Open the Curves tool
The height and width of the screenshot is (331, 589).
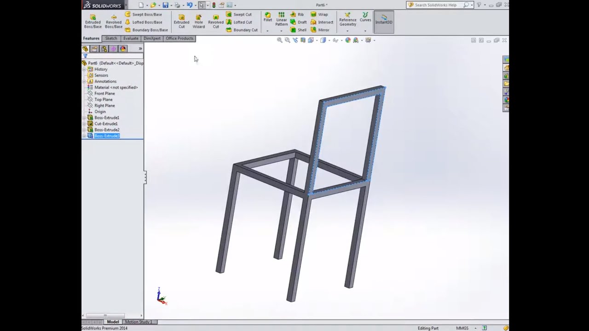365,17
